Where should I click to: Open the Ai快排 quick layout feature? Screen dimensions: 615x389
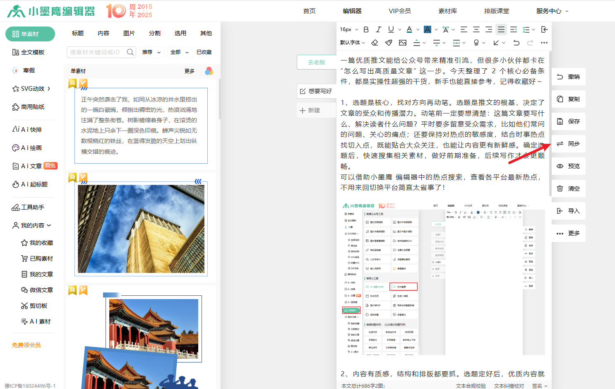click(x=27, y=130)
